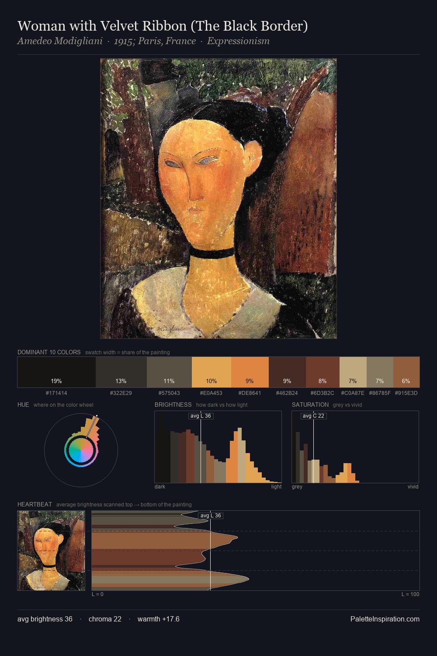
Task: Click the Expressionism style label
Action: [238, 41]
